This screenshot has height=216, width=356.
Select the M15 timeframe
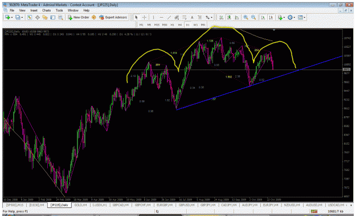click(157, 25)
